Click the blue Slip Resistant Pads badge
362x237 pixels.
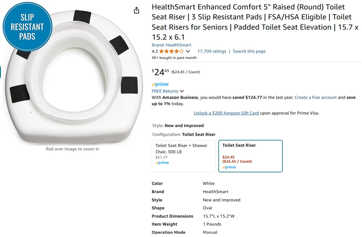click(27, 26)
